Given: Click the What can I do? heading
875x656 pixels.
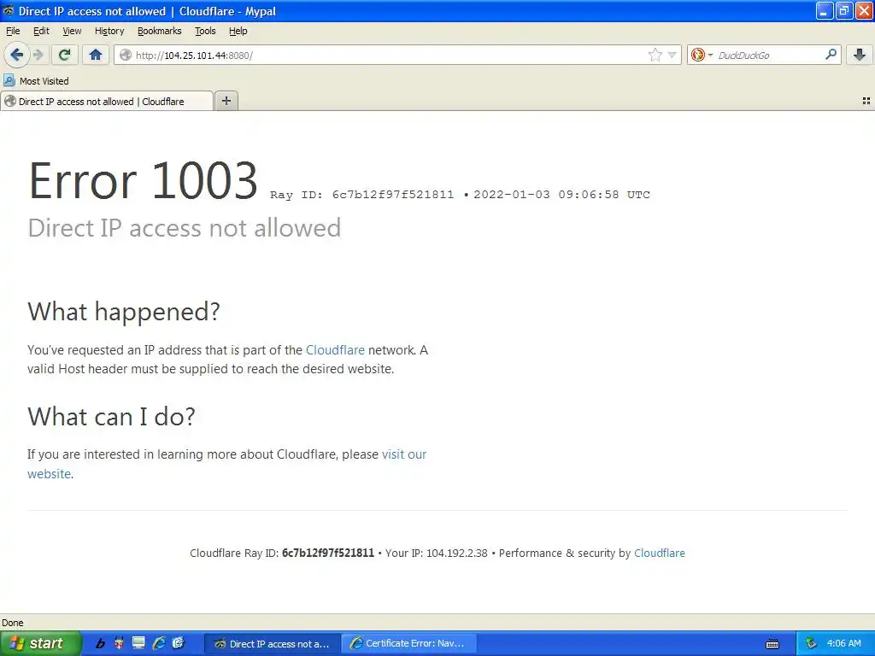Looking at the screenshot, I should click(x=112, y=416).
